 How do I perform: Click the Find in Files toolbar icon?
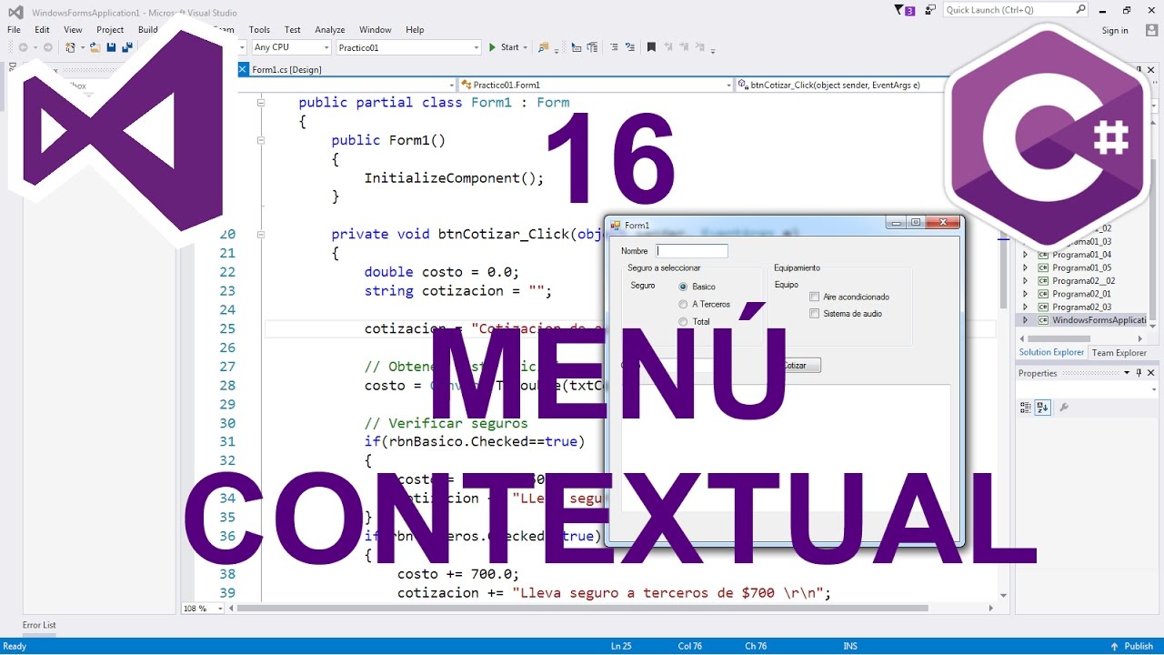(544, 47)
